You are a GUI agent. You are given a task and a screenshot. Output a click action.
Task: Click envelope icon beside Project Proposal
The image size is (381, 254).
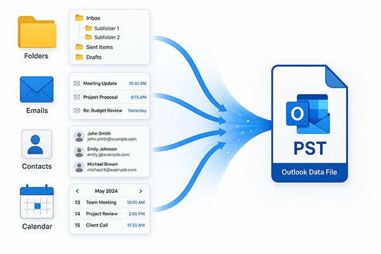(77, 97)
